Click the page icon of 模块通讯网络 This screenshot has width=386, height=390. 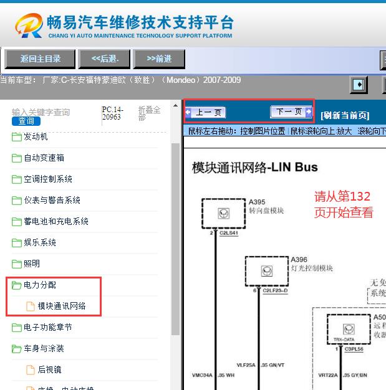point(31,306)
